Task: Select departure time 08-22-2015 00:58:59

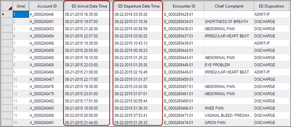Action: click(x=139, y=29)
